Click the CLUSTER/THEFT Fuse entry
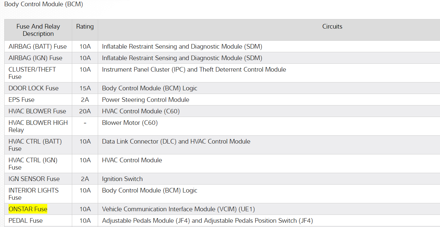This screenshot has height=227, width=440. tap(32, 73)
